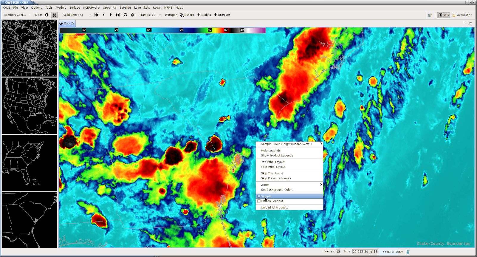This screenshot has width=477, height=257.
Task: Open the kclx radar menu
Action: (x=147, y=8)
